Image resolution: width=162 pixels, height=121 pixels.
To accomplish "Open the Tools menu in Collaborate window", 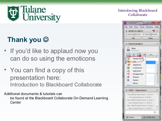I will pos(142,27).
